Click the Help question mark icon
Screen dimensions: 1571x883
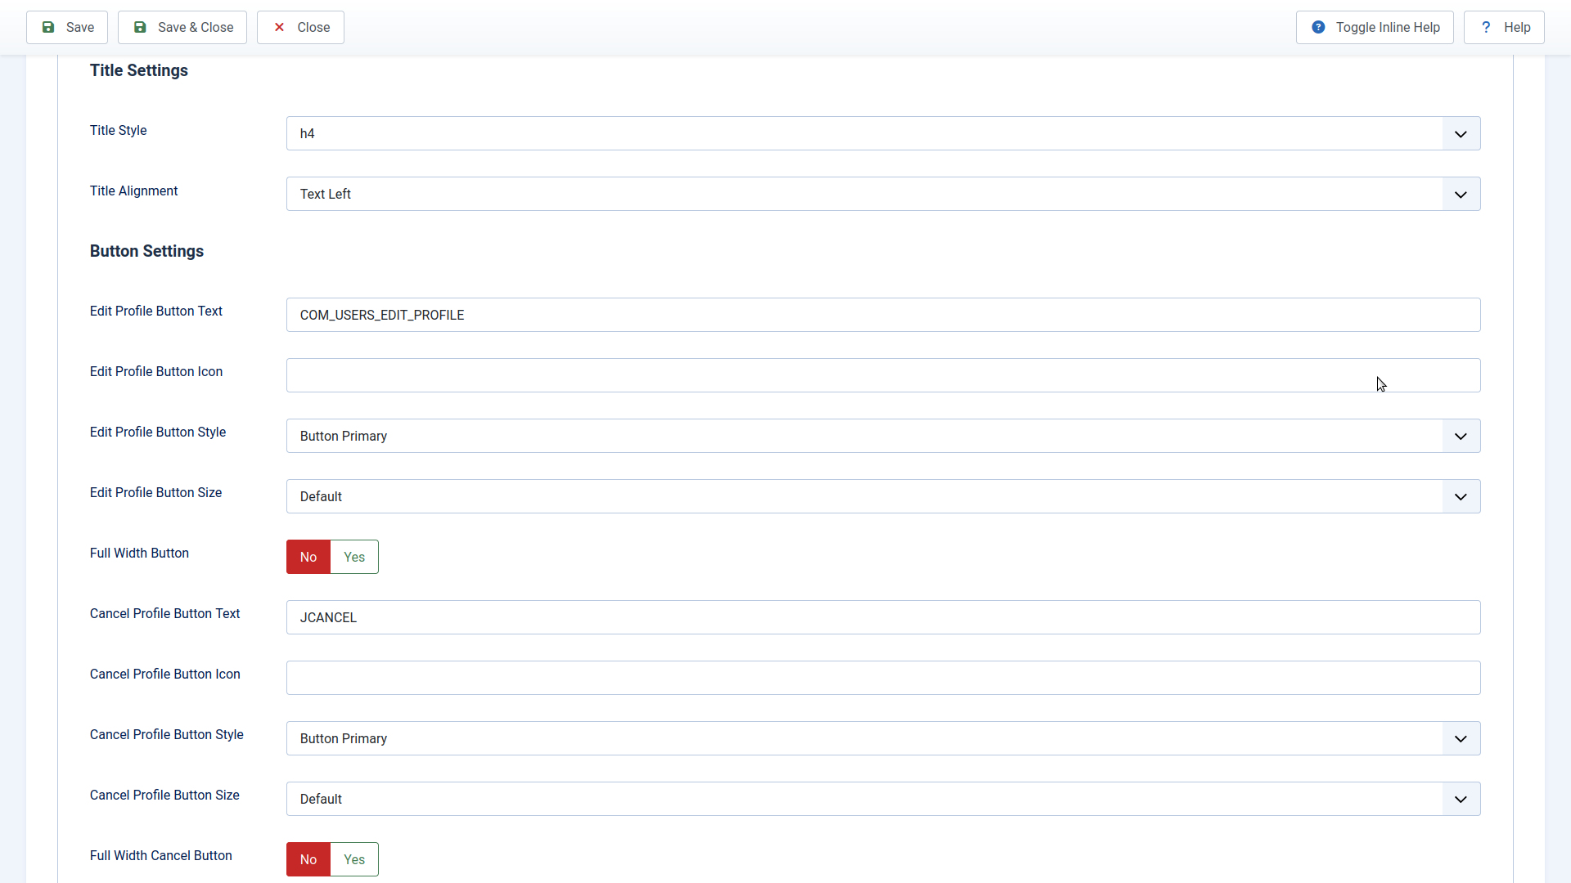1486,28
